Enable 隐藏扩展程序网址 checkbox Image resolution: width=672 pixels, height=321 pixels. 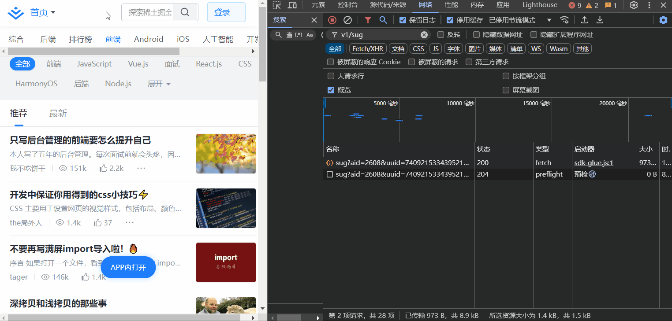[x=534, y=35]
